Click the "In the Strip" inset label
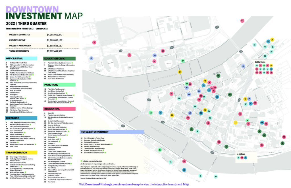Viewport: 291px width, 188px height. click(260, 62)
